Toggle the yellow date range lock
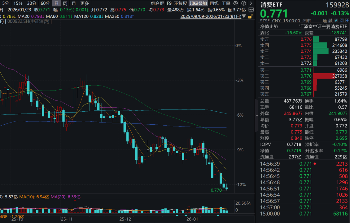350x223 pixels. coord(250,16)
